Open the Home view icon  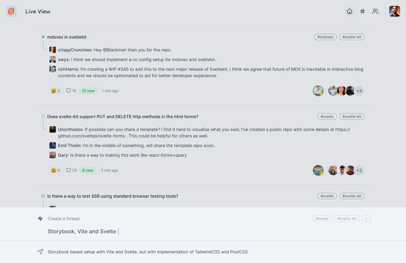[x=349, y=11]
